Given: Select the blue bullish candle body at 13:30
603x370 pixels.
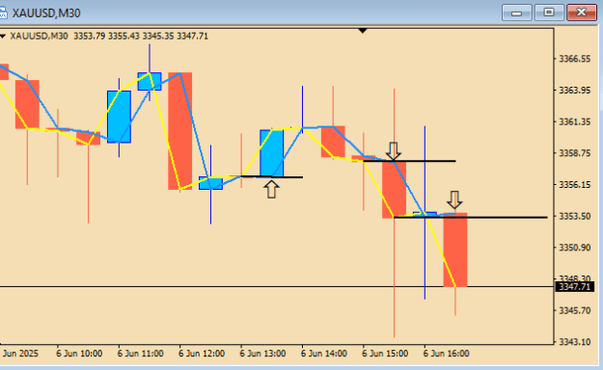Looking at the screenshot, I should click(x=271, y=153).
